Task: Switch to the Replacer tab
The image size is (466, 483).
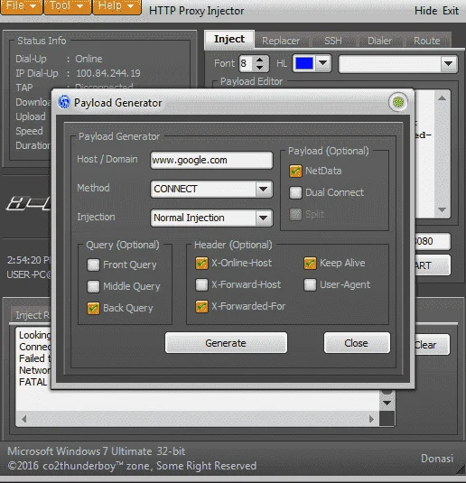Action: click(281, 41)
